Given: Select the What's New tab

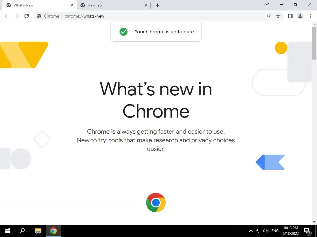Looking at the screenshot, I should tap(39, 5).
